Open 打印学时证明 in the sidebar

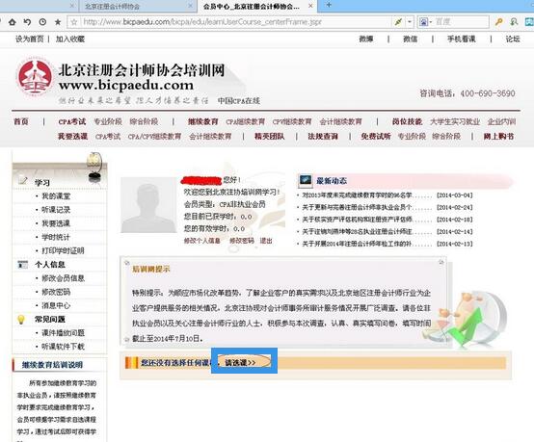point(63,250)
